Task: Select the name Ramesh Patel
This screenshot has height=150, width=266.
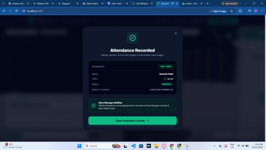Action: point(166,74)
